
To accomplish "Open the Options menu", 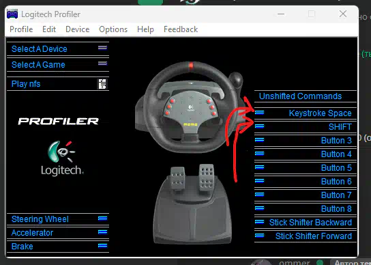I will 113,29.
